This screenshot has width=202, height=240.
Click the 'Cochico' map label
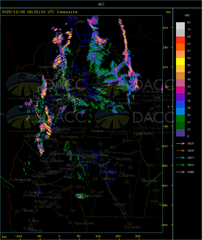click(119, 204)
